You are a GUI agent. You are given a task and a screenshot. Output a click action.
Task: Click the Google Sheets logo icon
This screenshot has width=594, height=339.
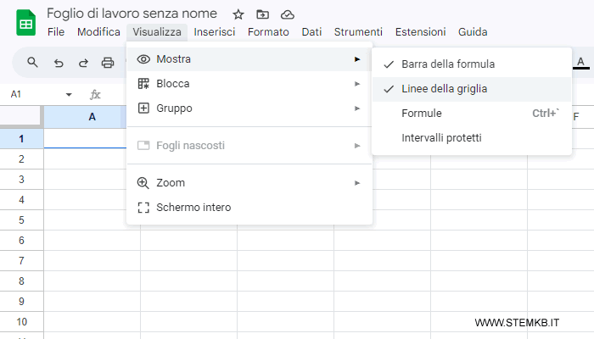(25, 23)
